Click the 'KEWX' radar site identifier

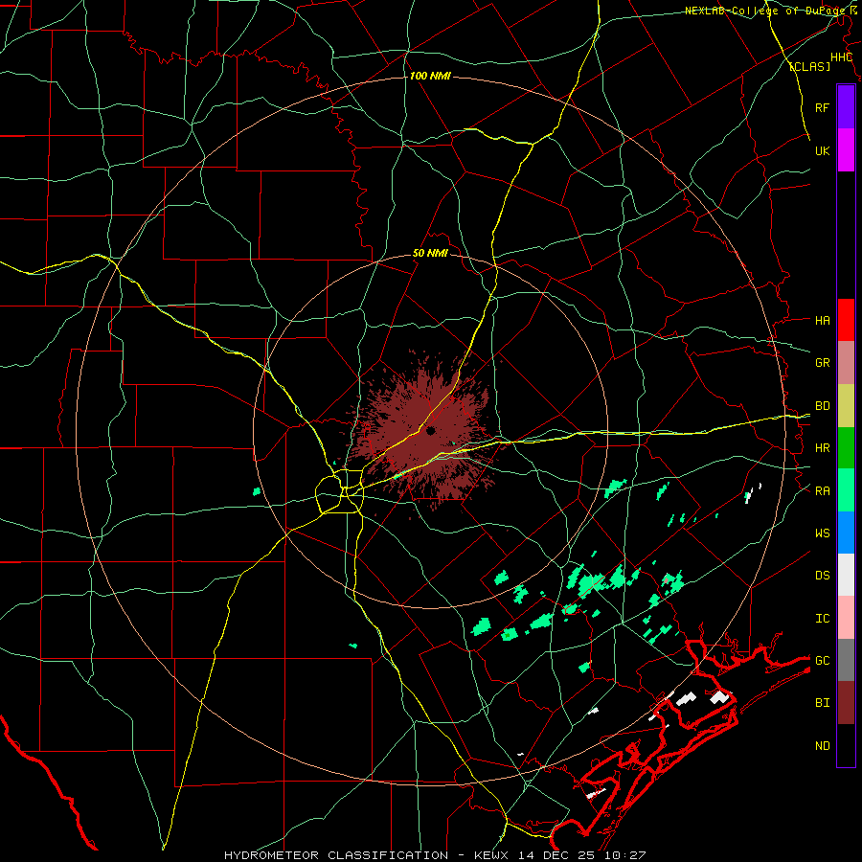point(491,855)
